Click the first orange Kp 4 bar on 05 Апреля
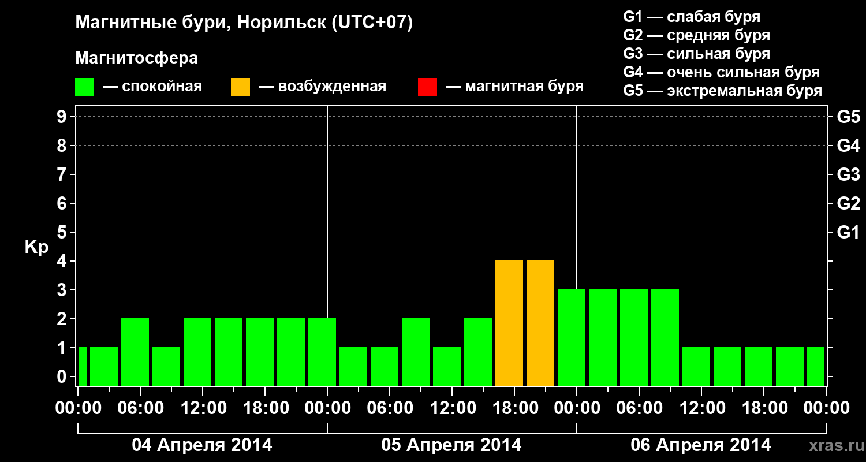This screenshot has height=462, width=866. [509, 323]
